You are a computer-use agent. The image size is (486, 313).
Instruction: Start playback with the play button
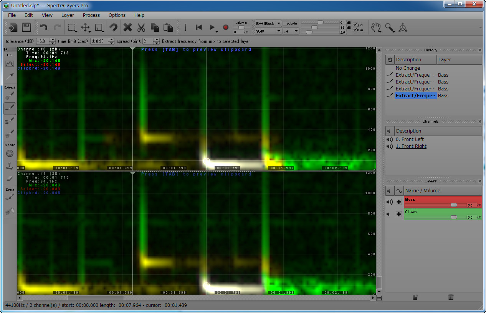pos(212,27)
